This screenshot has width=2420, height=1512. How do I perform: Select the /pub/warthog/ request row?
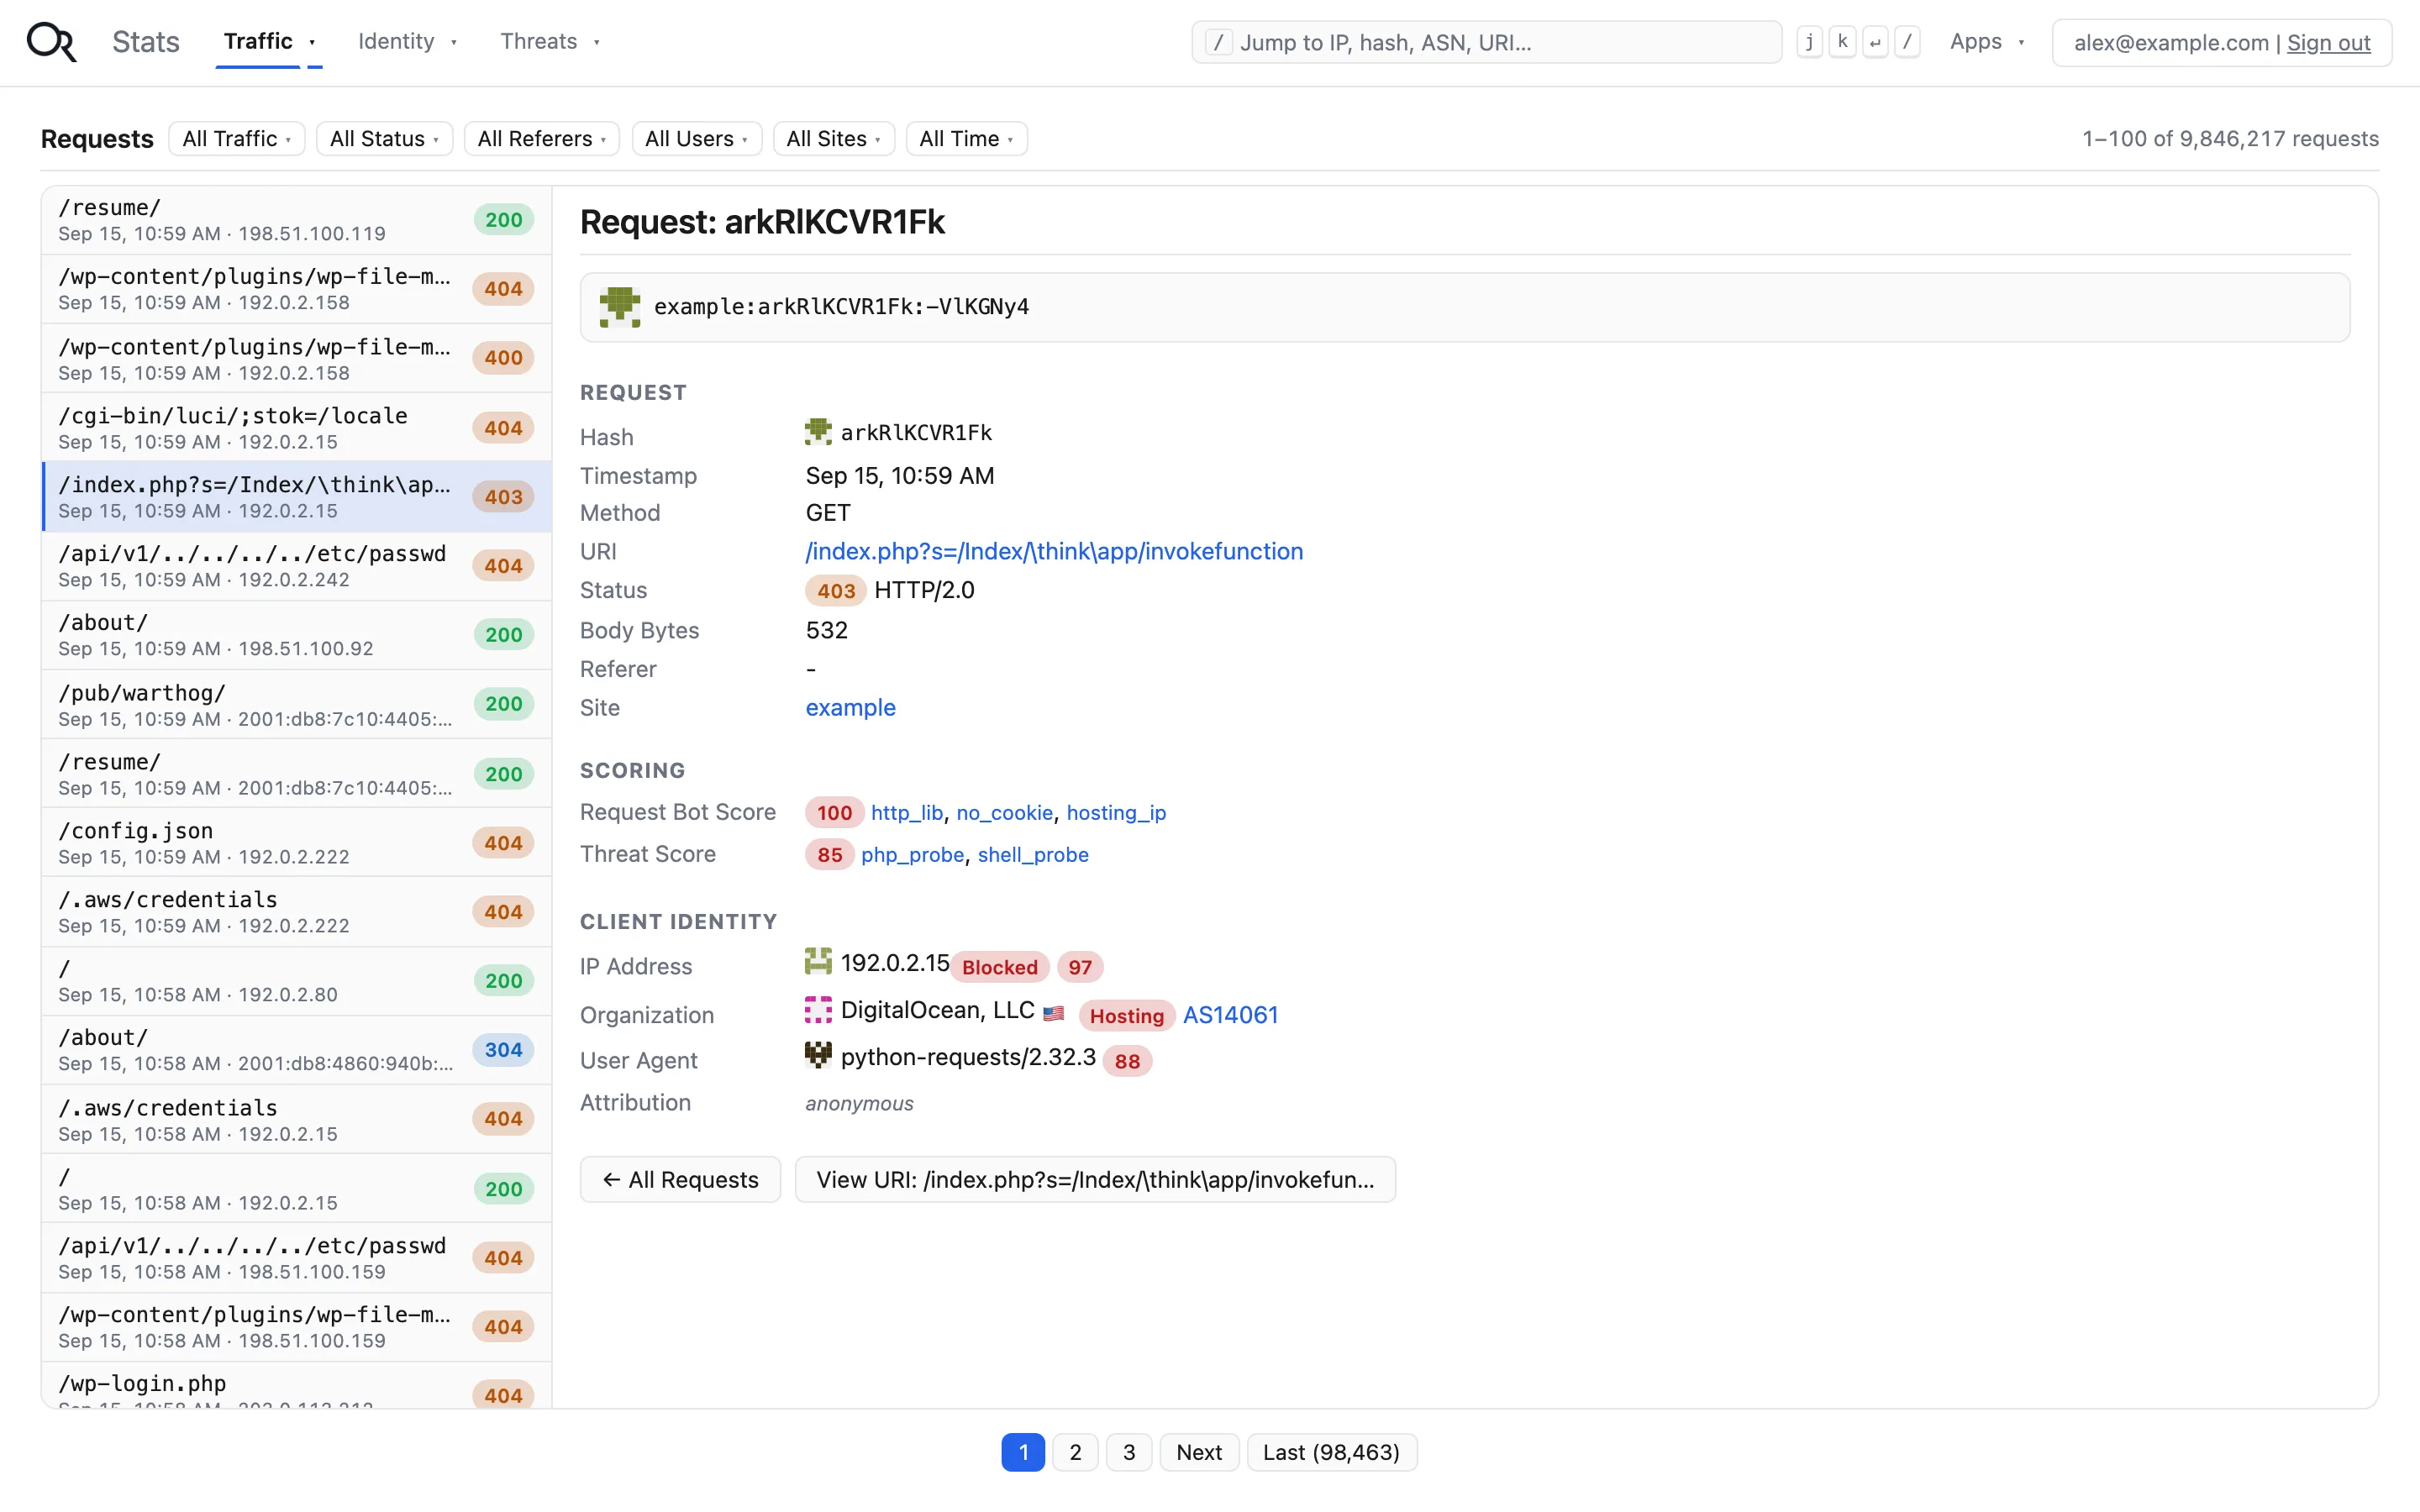pos(297,705)
